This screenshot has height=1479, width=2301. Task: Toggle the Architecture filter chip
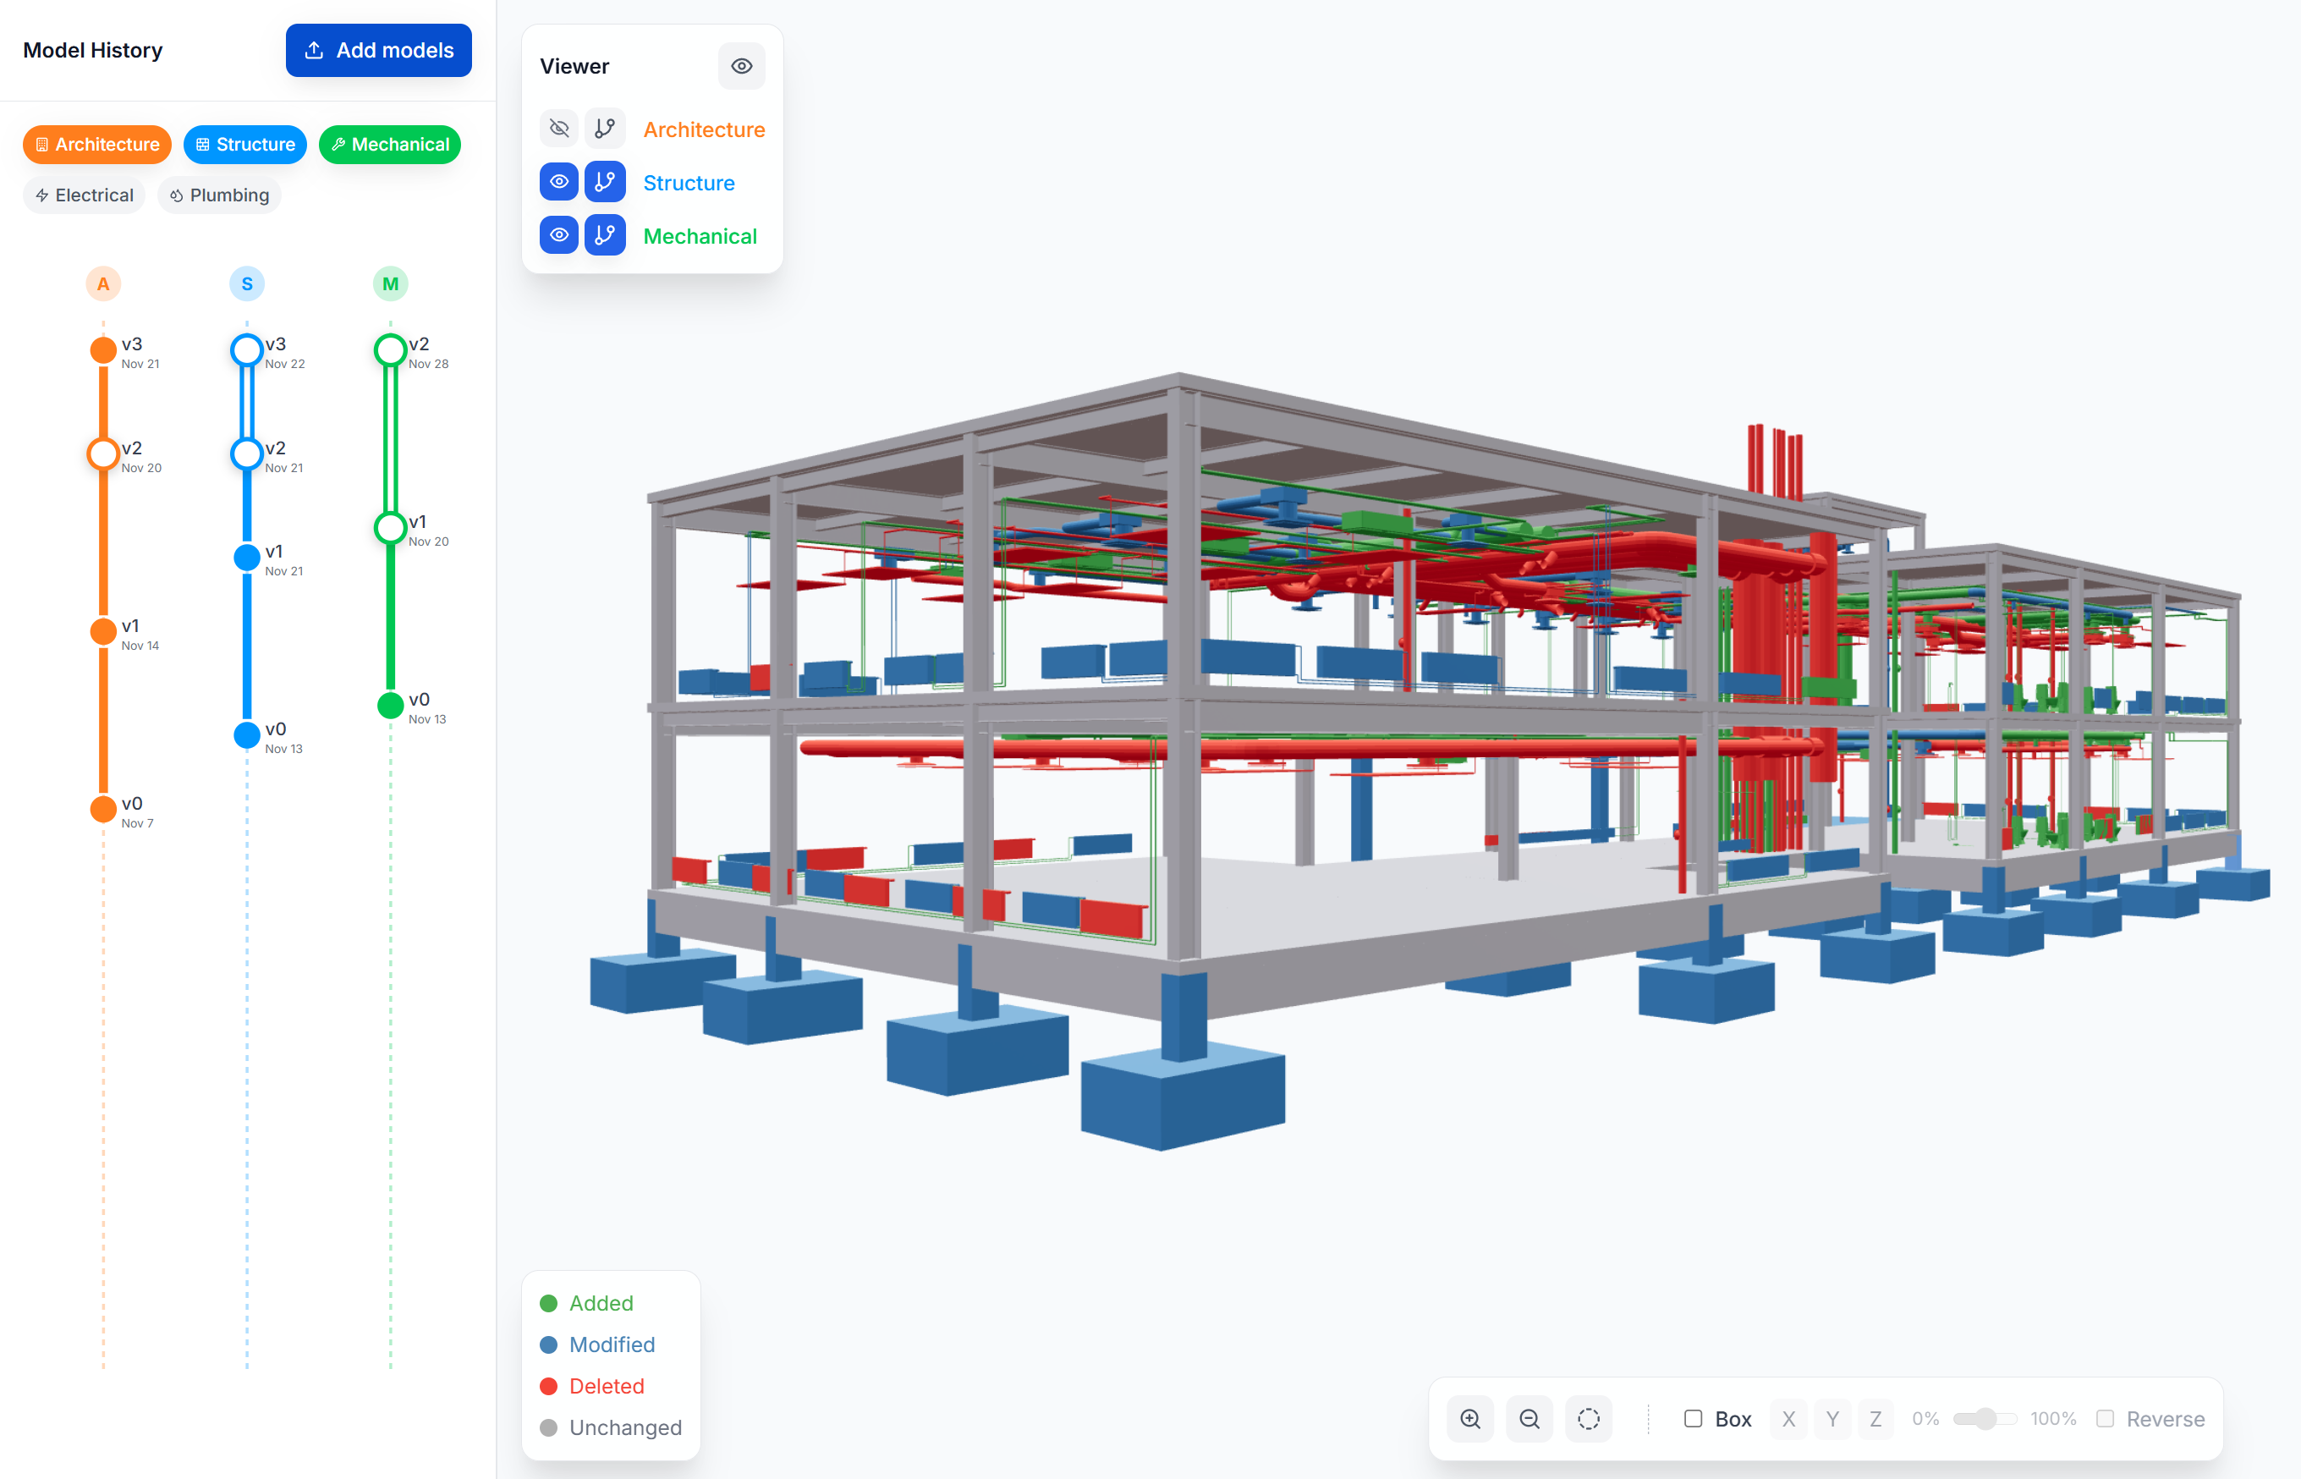[x=97, y=144]
